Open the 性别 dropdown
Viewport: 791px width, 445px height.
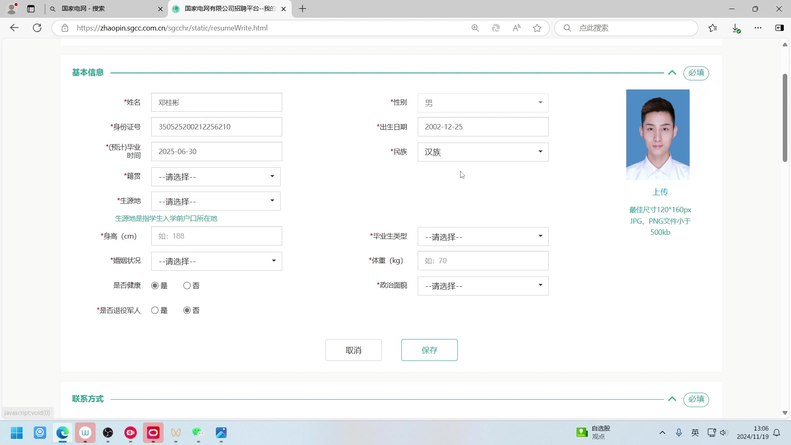click(483, 103)
